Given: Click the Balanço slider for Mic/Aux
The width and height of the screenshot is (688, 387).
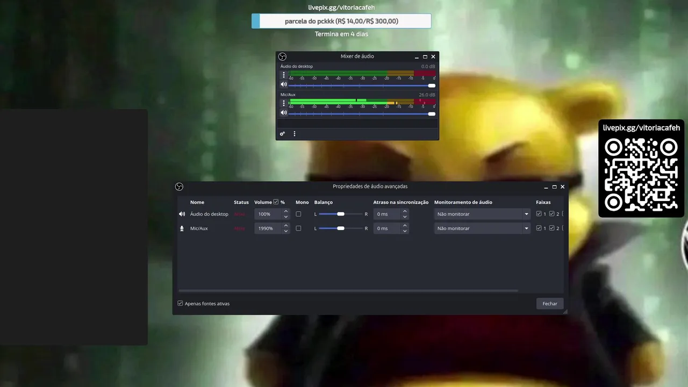Looking at the screenshot, I should 341,228.
